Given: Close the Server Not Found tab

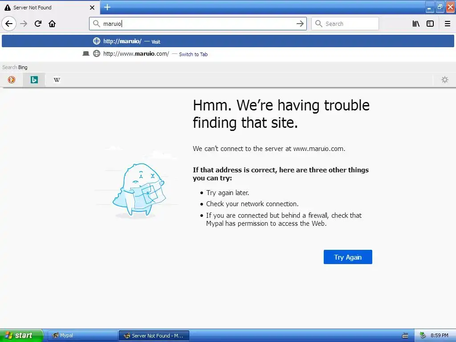Looking at the screenshot, I should coord(92,8).
